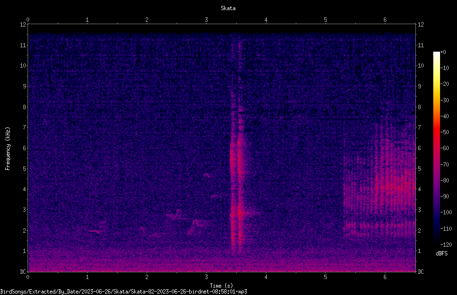Click the 'Skata' title above the spectrogram
This screenshot has height=295, width=457.
point(228,8)
